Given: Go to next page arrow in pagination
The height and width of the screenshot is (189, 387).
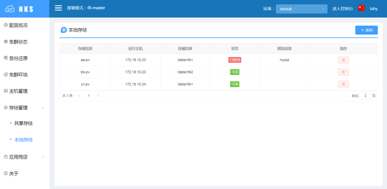Looking at the screenshot, I should click(98, 96).
